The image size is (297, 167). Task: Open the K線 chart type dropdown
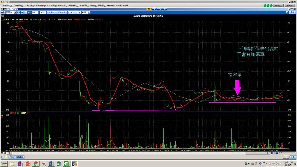52,12
